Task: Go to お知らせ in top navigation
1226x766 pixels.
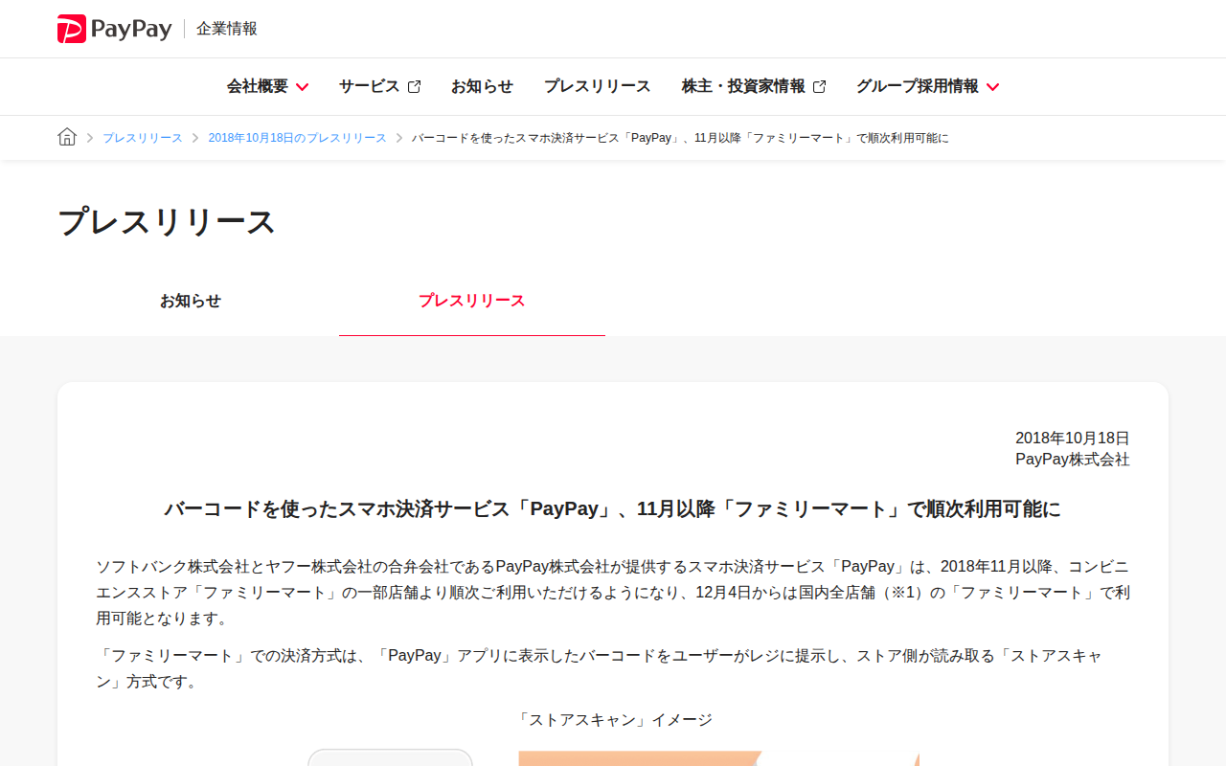Action: [482, 86]
